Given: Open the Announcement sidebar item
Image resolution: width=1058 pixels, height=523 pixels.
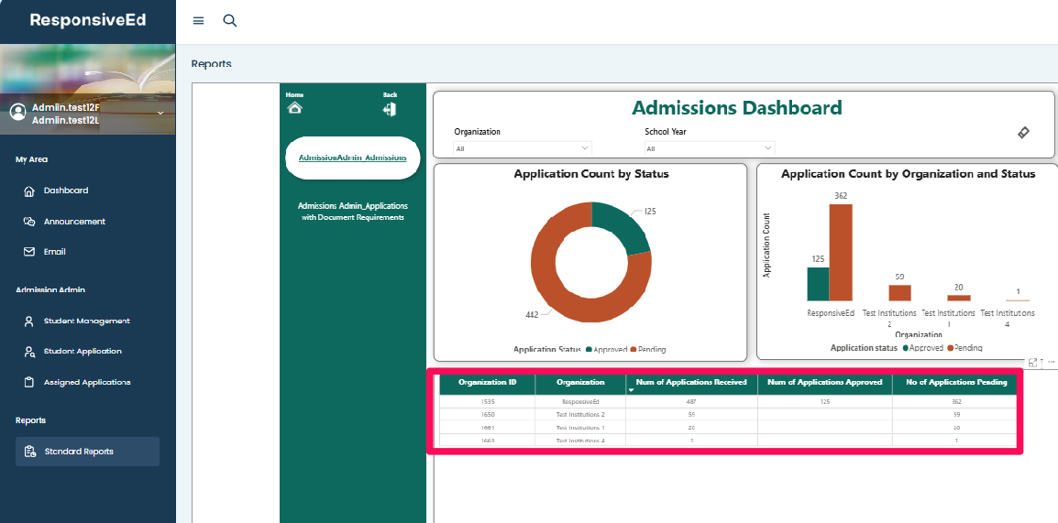Looking at the screenshot, I should (x=74, y=222).
